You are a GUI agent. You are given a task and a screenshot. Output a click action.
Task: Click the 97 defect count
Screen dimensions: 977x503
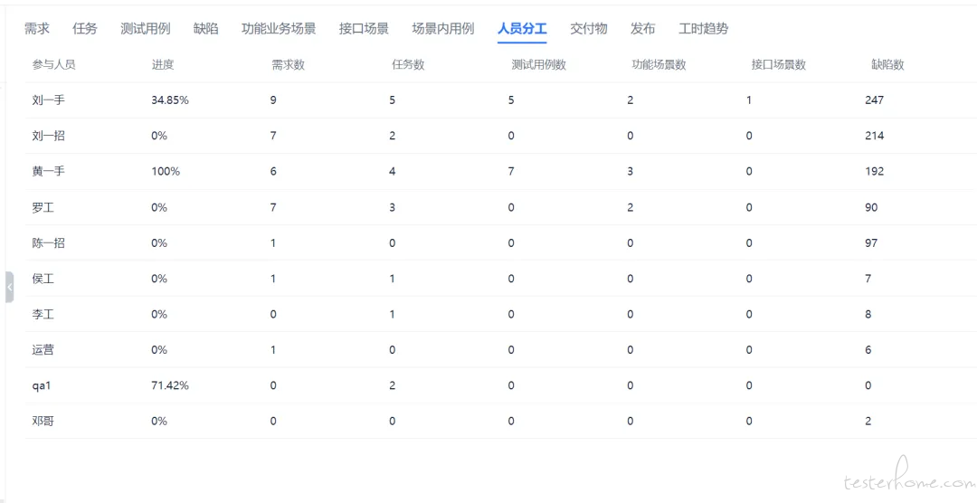871,243
